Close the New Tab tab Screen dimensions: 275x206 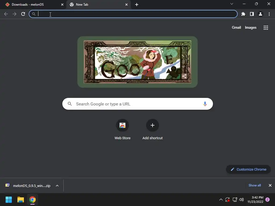tap(126, 5)
